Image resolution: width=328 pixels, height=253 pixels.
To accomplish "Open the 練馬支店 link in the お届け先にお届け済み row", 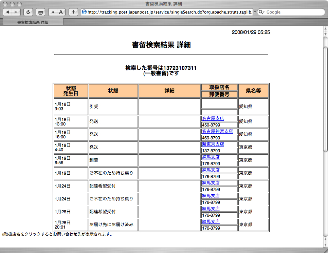I will tap(211, 222).
